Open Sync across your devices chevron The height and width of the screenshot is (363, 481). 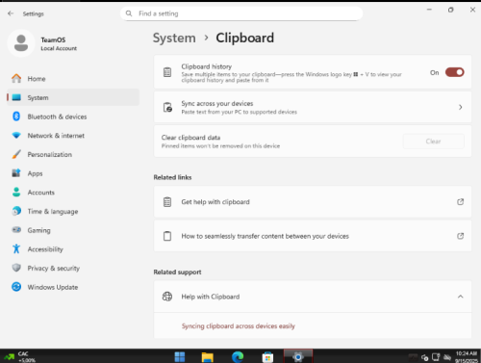(x=461, y=107)
